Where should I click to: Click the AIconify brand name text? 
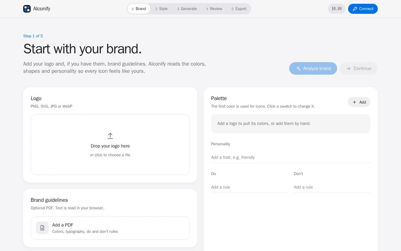click(x=42, y=9)
